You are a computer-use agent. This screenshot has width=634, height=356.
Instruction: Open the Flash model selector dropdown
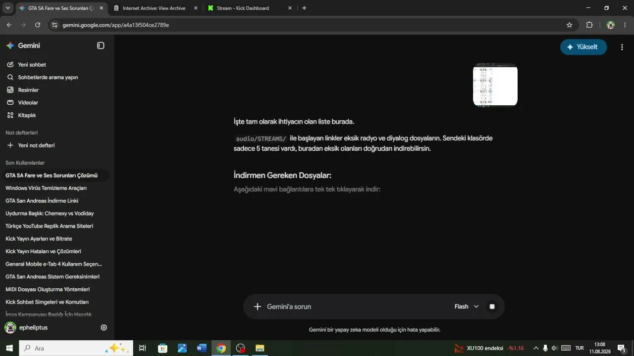coord(467,307)
